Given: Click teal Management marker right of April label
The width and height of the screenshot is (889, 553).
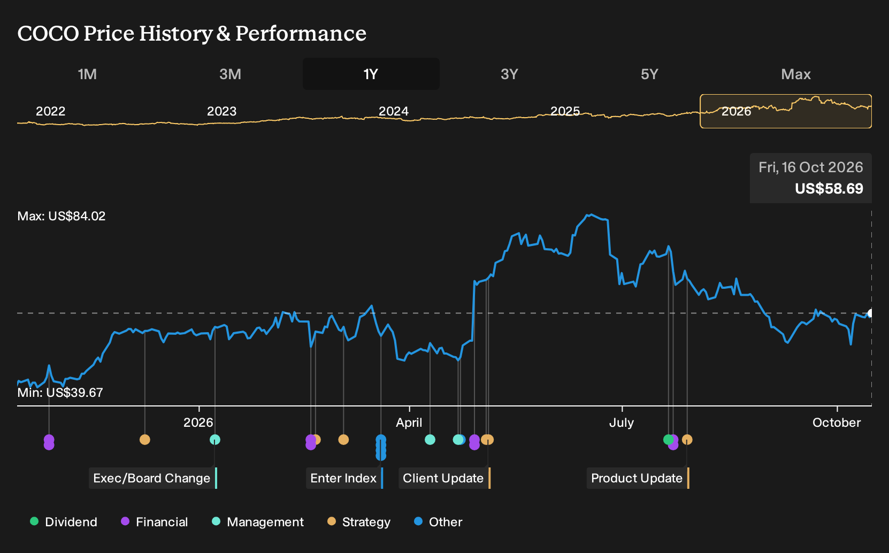Looking at the screenshot, I should click(430, 440).
